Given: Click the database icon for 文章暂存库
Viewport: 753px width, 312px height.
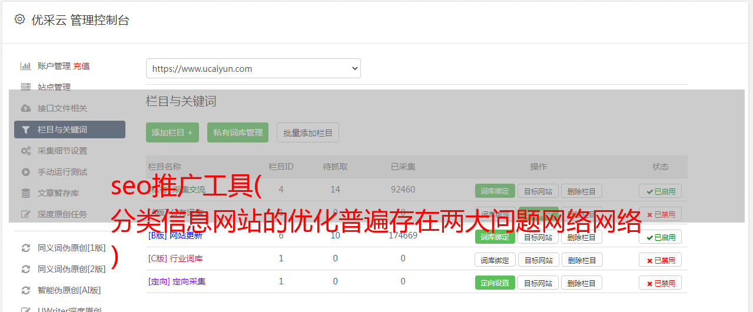Looking at the screenshot, I should [26, 193].
